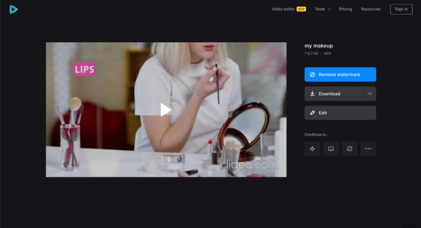Image resolution: width=421 pixels, height=228 pixels.
Task: Show more tools via ellipsis icon
Action: point(368,149)
